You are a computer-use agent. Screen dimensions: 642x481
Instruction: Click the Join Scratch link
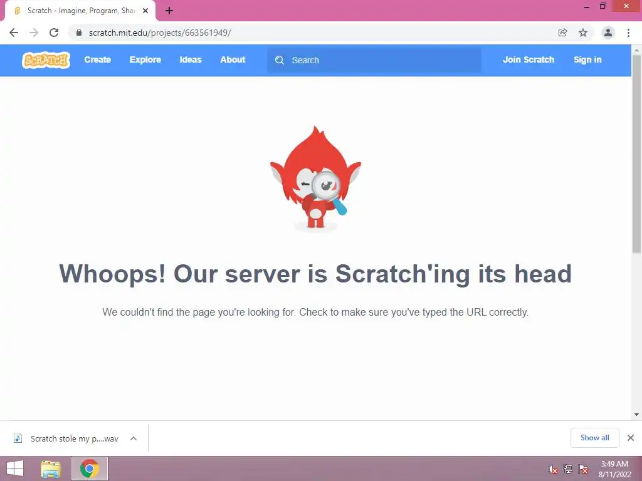(x=528, y=59)
